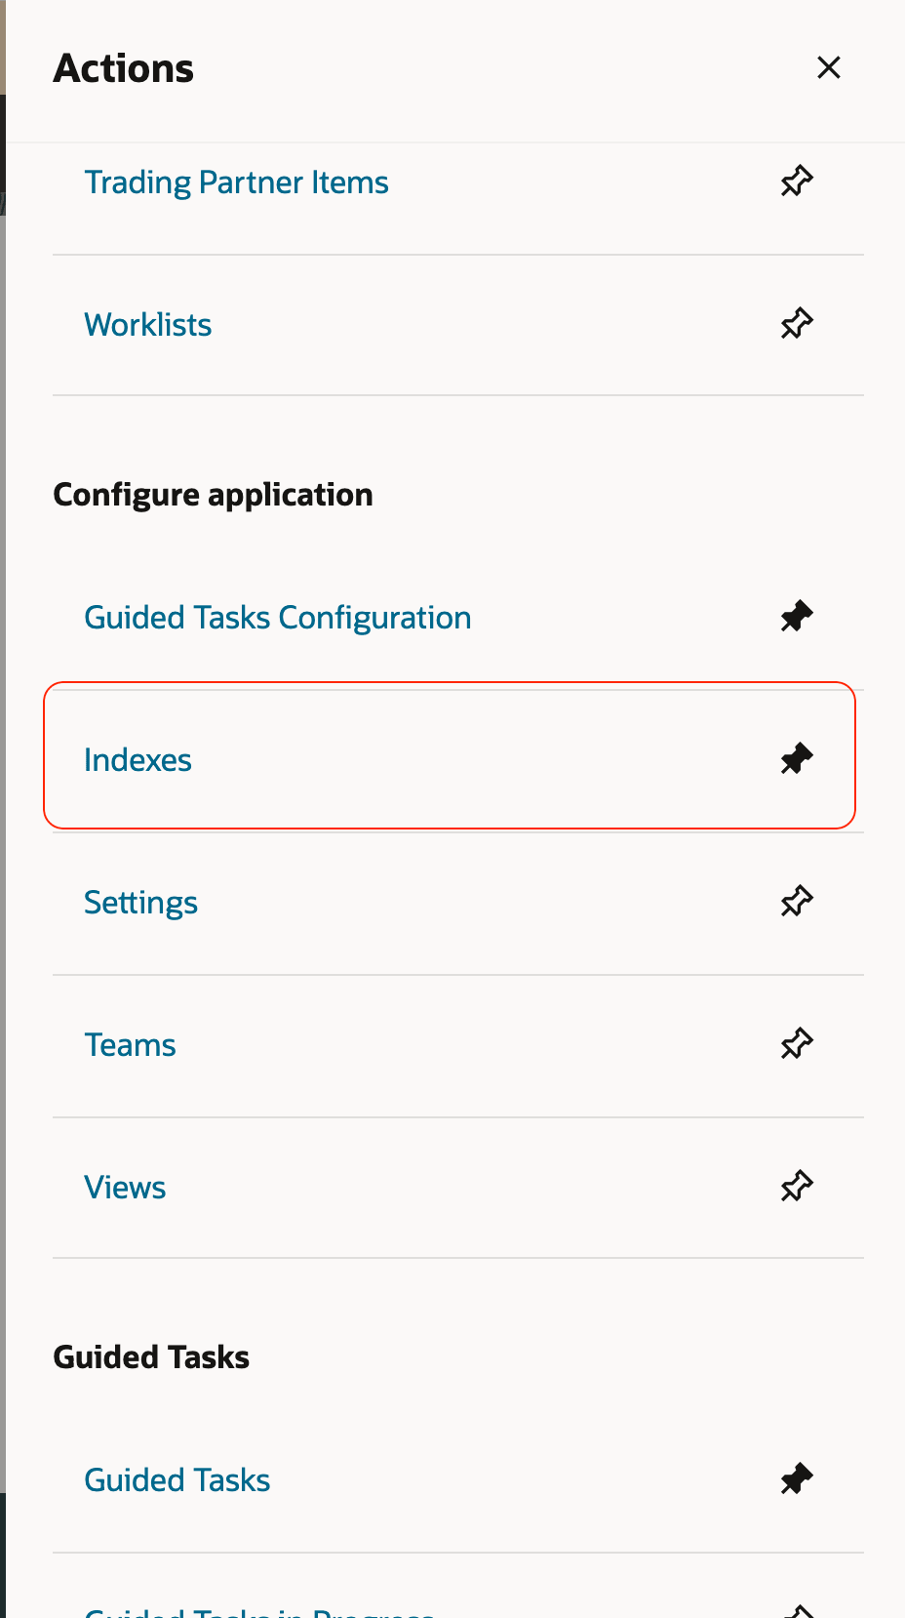Navigate to Trading Partner Items
The image size is (905, 1618).
pos(237,182)
